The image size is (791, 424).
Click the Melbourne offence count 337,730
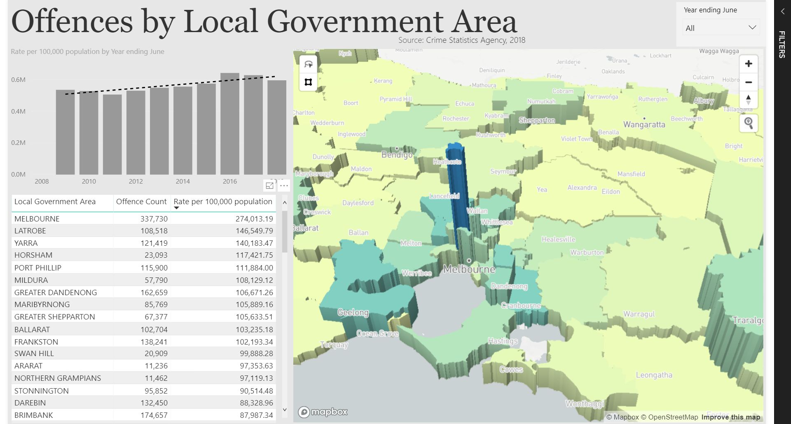154,219
